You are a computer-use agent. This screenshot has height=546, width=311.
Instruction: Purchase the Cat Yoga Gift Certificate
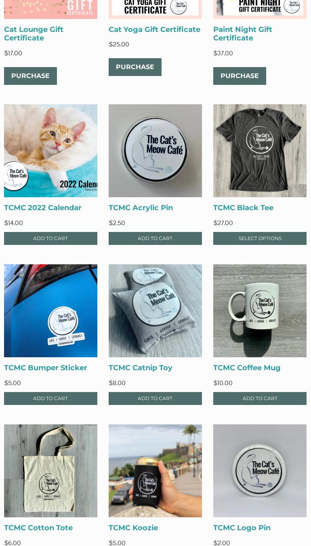(x=135, y=67)
